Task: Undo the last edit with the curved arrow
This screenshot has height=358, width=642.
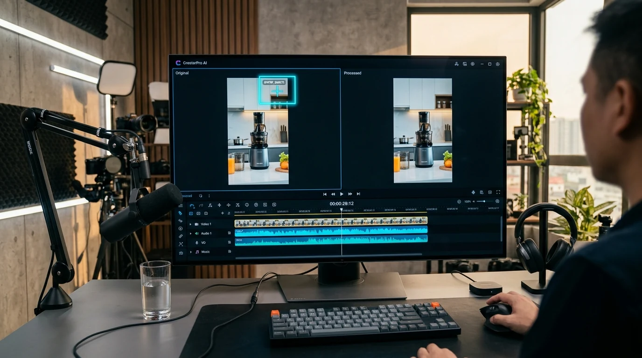Action: pyautogui.click(x=192, y=205)
